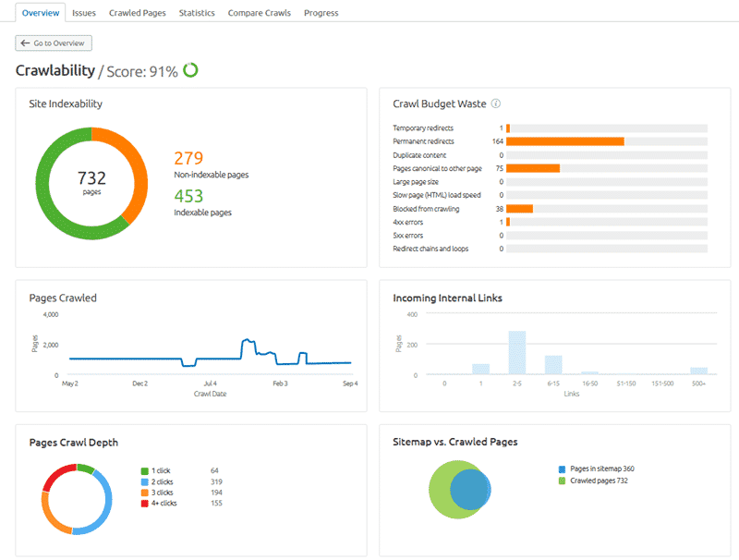Click the 2-5 links bar in chart
The image size is (739, 560).
517,353
